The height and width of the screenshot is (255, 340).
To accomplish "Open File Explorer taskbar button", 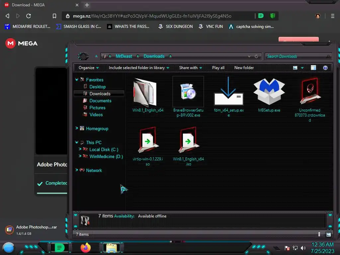I will 112,248.
